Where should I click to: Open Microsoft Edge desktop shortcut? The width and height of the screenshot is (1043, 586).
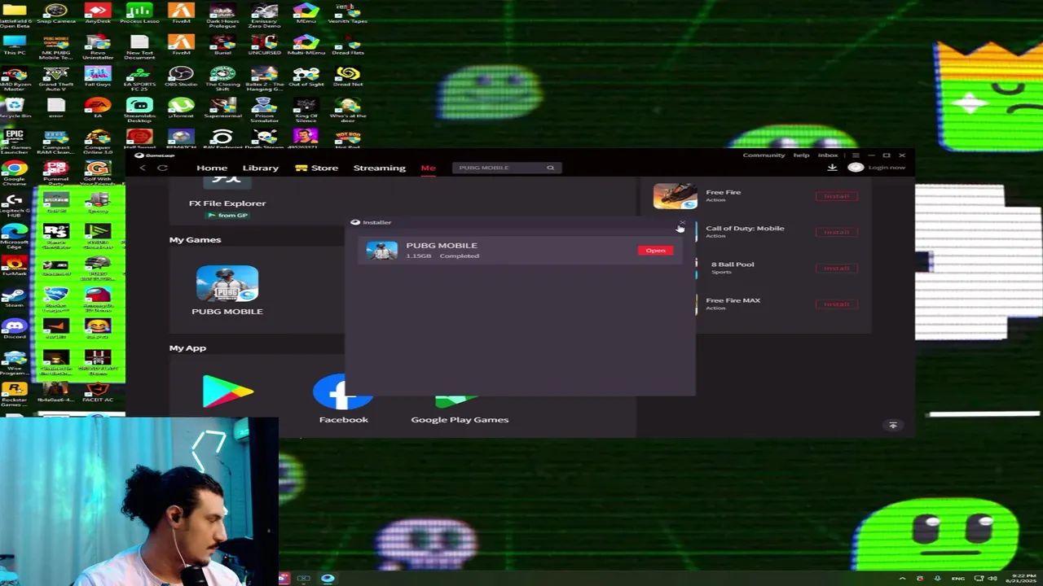click(14, 236)
